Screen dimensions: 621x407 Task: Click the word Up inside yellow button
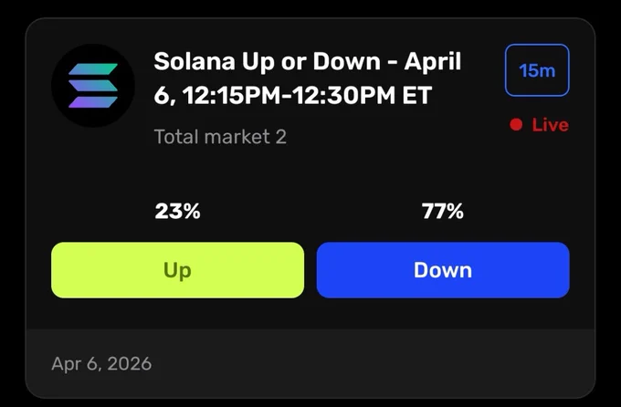(x=177, y=271)
